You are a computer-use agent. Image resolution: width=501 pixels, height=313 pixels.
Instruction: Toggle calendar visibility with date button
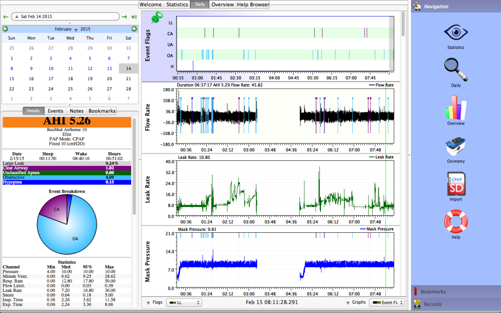[x=65, y=17]
